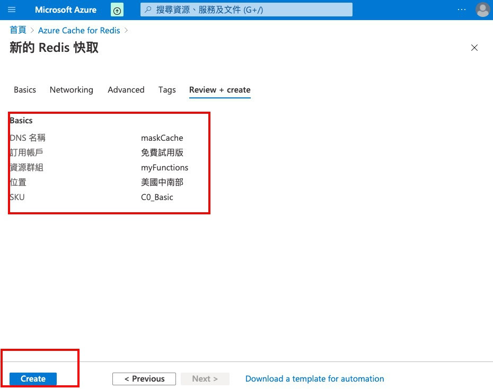The height and width of the screenshot is (389, 493).
Task: Switch to the Tags tab
Action: (x=167, y=90)
